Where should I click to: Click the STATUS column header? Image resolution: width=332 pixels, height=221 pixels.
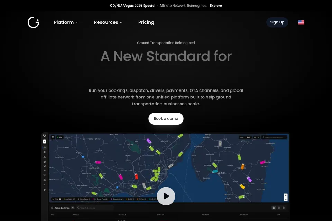[160, 215]
